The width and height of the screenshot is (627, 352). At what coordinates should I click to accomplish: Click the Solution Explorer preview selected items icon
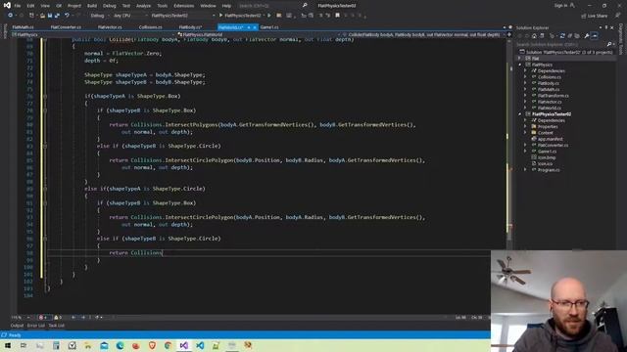[x=595, y=36]
